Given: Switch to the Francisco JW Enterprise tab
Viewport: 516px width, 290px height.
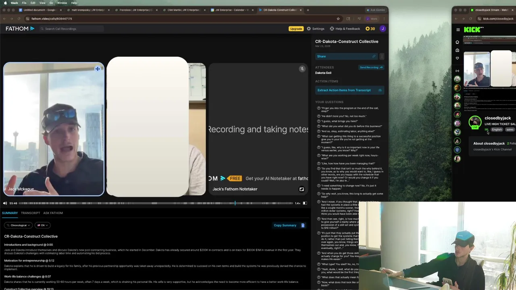Looking at the screenshot, I should point(135,10).
